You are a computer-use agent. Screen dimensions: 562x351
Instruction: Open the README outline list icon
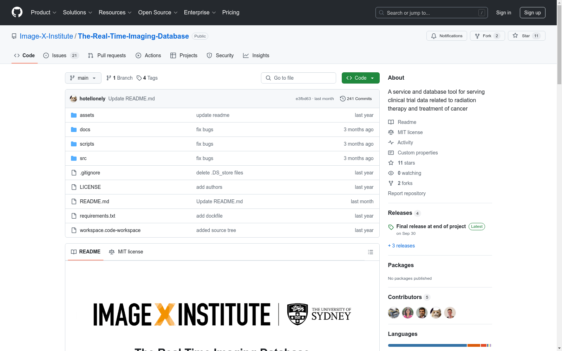[x=370, y=252]
